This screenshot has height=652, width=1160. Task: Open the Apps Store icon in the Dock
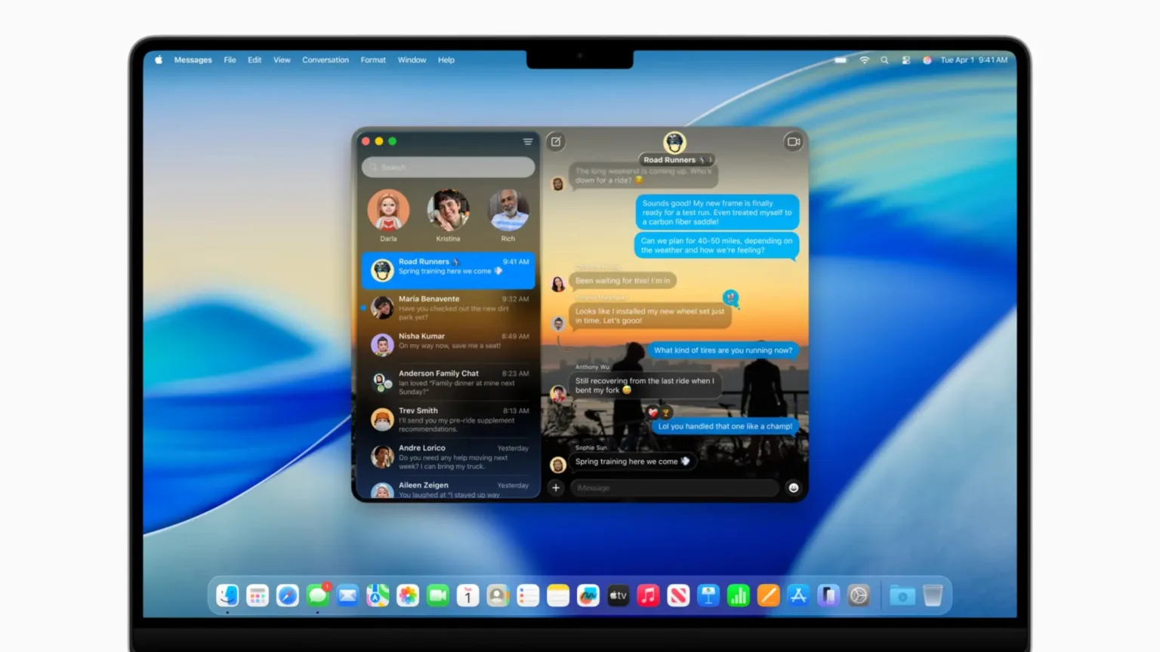(x=798, y=595)
